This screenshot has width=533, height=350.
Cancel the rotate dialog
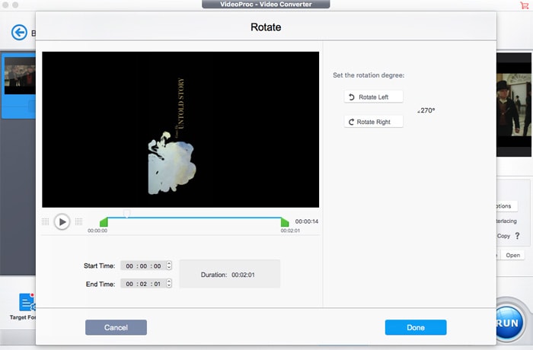coord(116,327)
